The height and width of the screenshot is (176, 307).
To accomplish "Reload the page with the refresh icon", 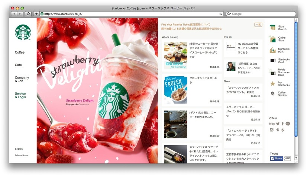I will click(x=221, y=14).
